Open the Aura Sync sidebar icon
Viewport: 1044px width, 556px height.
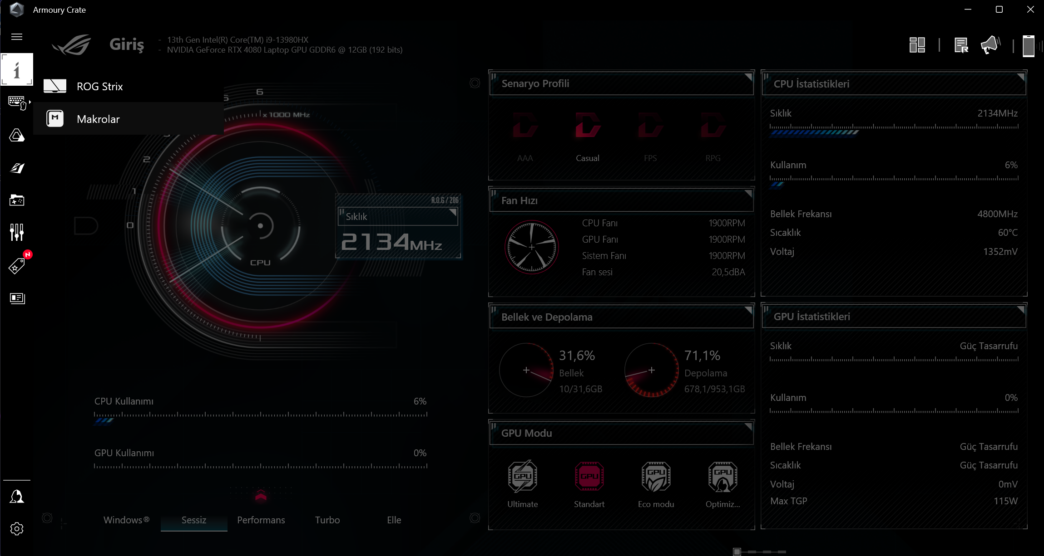point(17,135)
